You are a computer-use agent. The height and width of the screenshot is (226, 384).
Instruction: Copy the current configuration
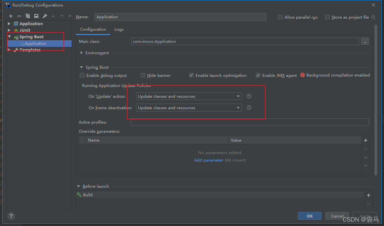[27, 16]
